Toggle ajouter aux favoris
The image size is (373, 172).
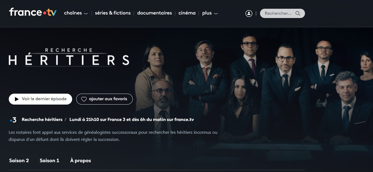click(104, 99)
